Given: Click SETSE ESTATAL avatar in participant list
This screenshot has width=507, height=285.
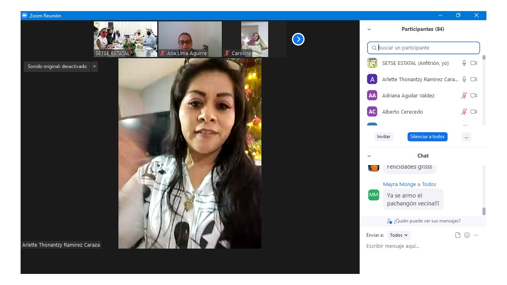Looking at the screenshot, I should [x=372, y=63].
